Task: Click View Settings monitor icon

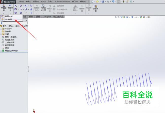Action: pos(148,17)
